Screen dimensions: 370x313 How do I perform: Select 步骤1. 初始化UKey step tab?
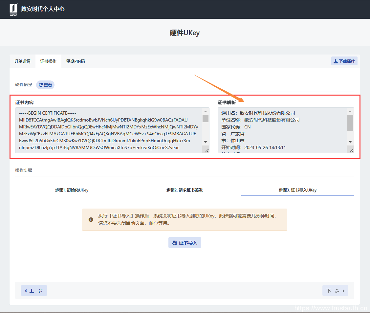tap(72, 190)
